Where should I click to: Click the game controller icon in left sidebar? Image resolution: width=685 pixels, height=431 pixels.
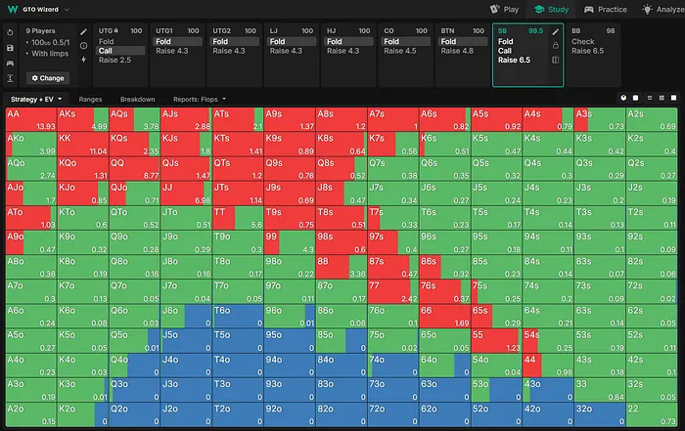coord(9,61)
